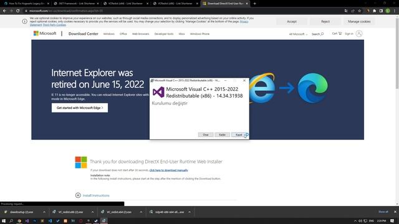Click the share page icon in address bar
This screenshot has width=399, height=224.
[x=353, y=11]
